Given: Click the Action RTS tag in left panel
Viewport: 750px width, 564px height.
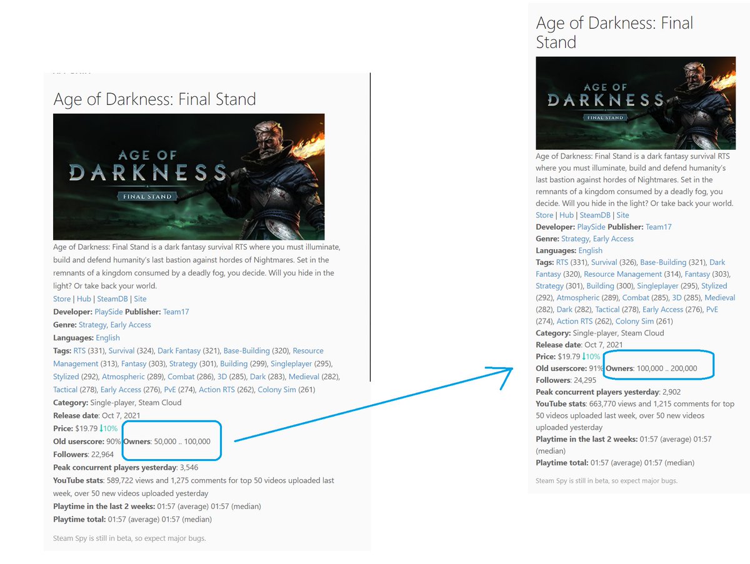Looking at the screenshot, I should [218, 390].
